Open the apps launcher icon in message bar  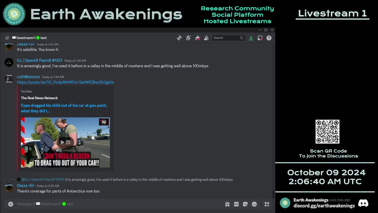pos(267,204)
